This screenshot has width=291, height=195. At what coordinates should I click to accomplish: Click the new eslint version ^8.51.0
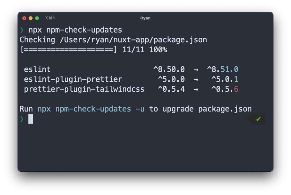tap(223, 69)
